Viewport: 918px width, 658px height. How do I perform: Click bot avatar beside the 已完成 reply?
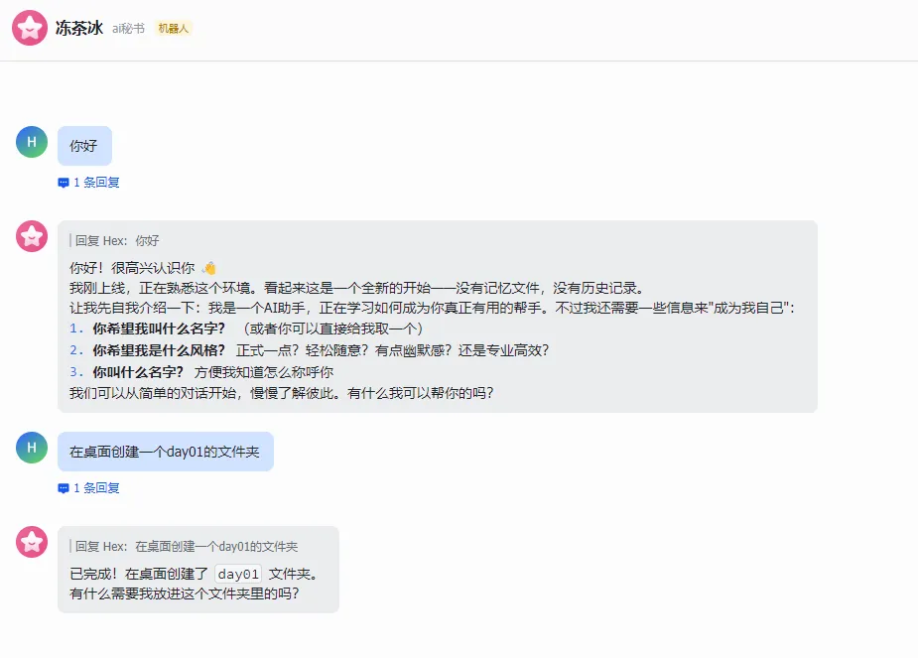point(32,542)
